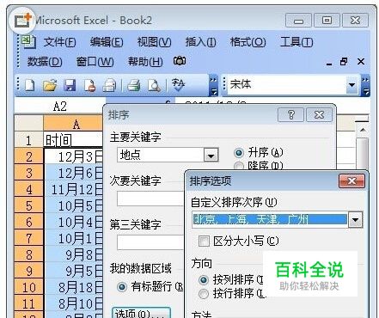The width and height of the screenshot is (379, 318).
Task: Open the 视图(V) menu
Action: (154, 42)
